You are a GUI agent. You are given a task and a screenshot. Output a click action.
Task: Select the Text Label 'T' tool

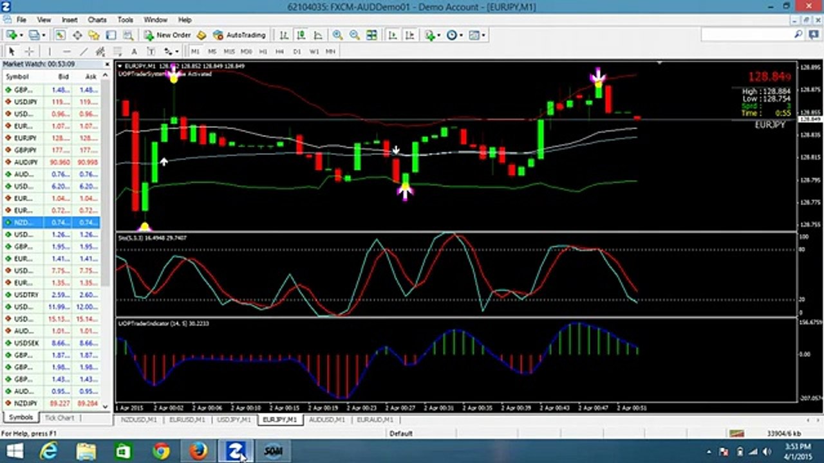151,51
